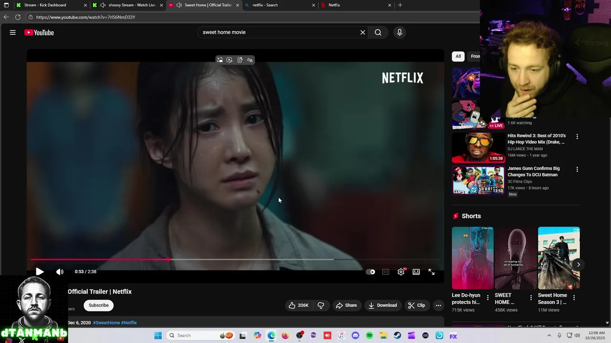Reload the page
The height and width of the screenshot is (343, 611).
click(x=18, y=17)
